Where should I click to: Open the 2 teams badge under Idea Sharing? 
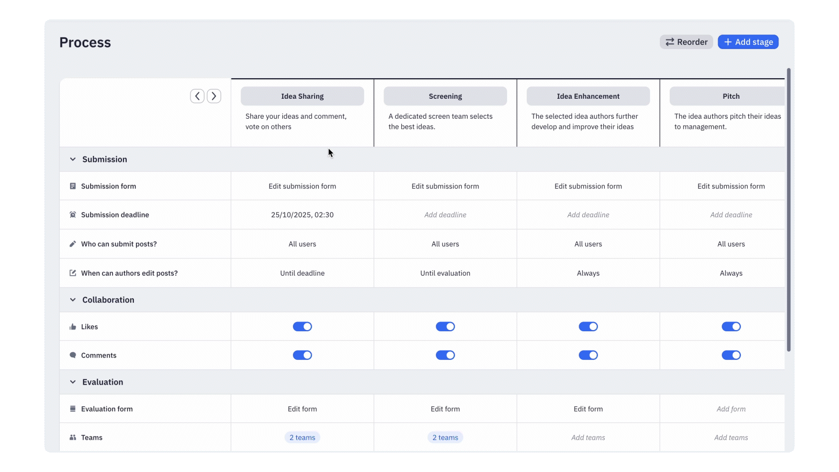click(x=302, y=437)
